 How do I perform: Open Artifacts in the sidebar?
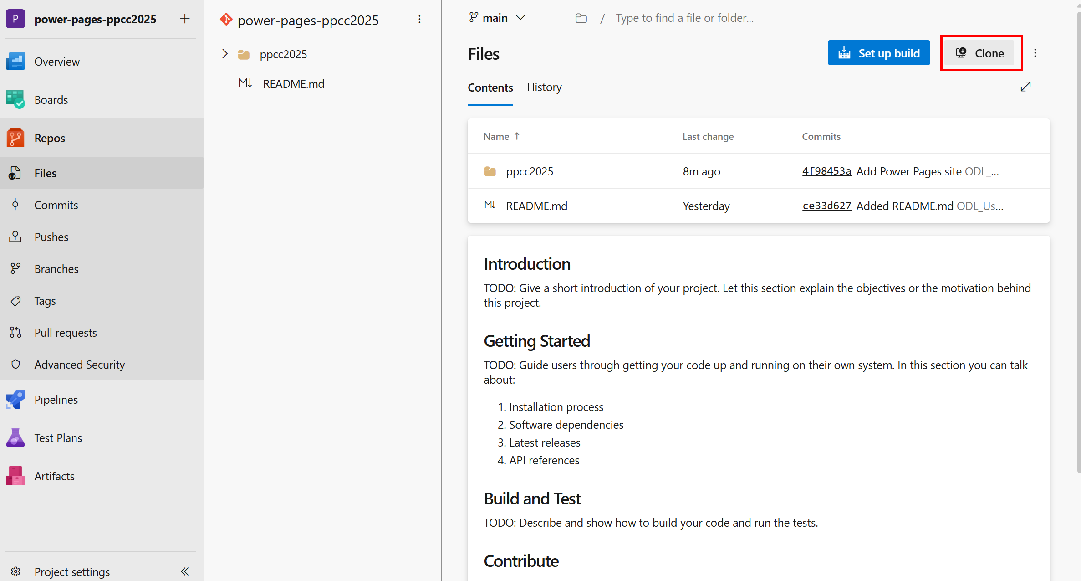pyautogui.click(x=54, y=476)
